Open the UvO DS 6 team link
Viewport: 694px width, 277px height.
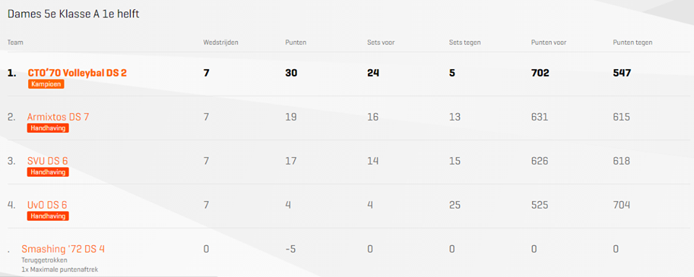pos(47,205)
